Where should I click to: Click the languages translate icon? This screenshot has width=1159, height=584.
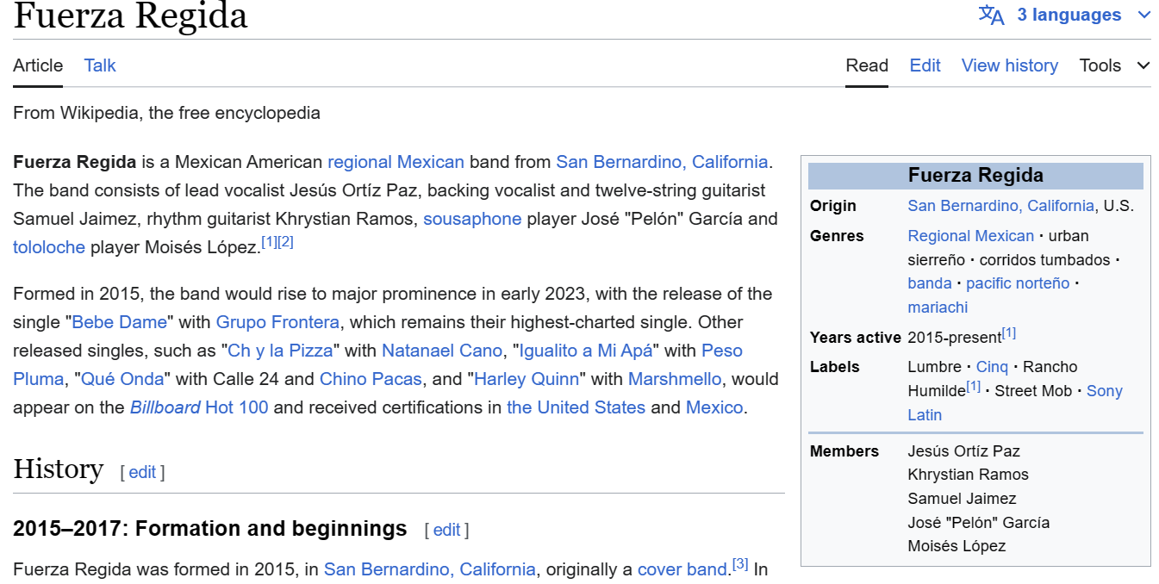coord(991,16)
